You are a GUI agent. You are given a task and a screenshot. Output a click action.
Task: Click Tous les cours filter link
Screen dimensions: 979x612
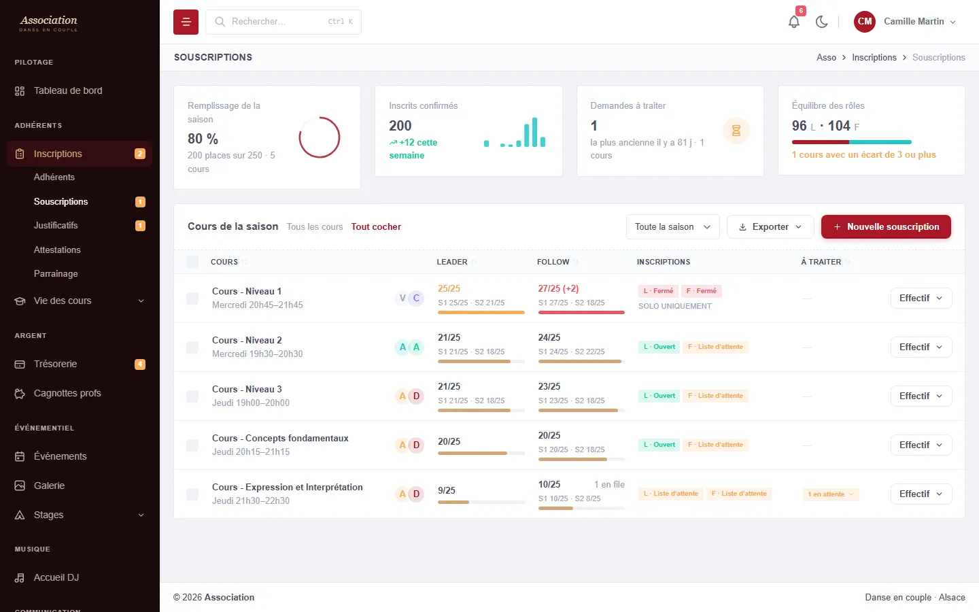[x=315, y=227]
